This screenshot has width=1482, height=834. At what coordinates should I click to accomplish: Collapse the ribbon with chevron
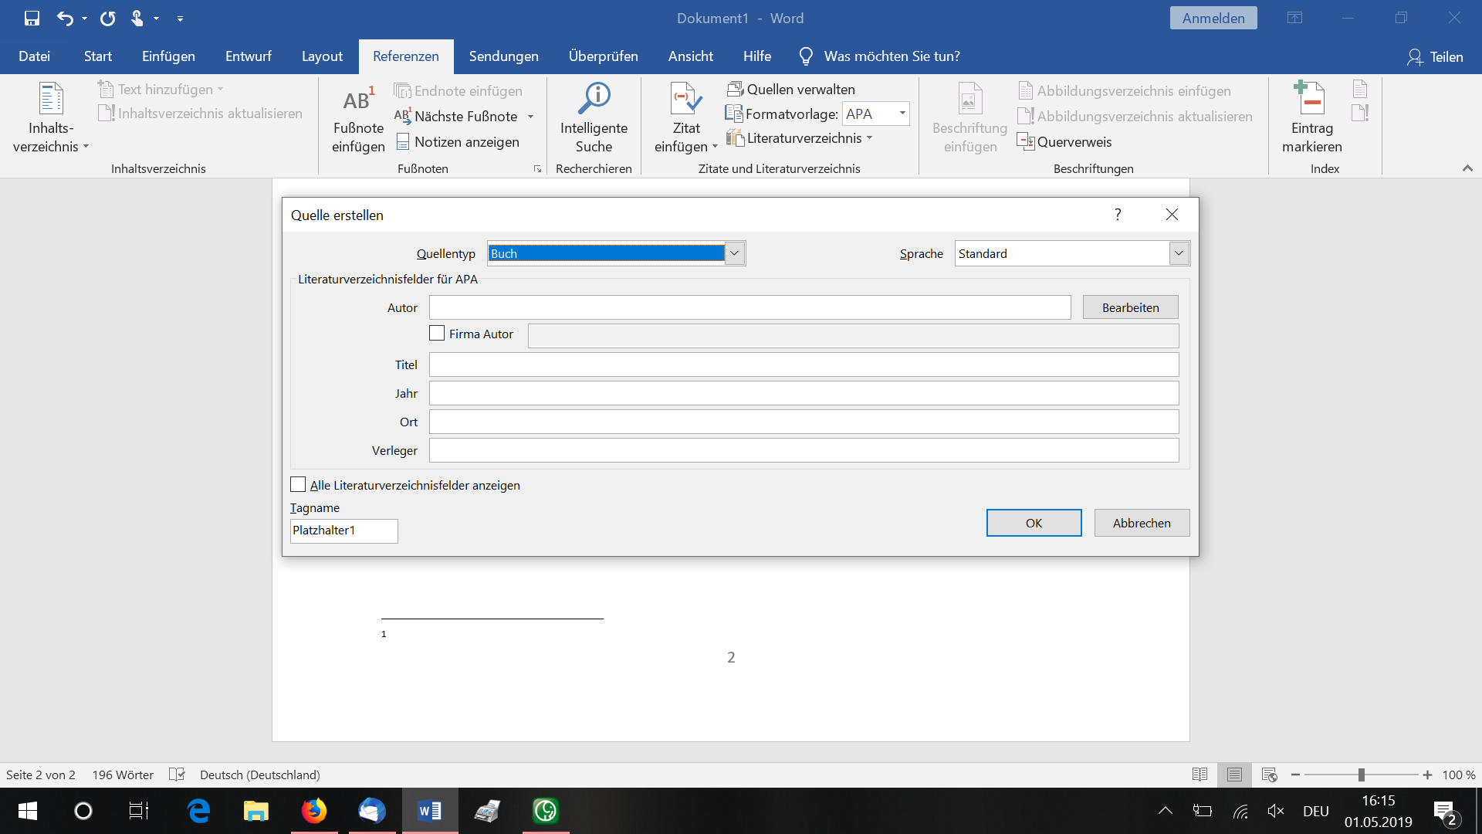(1467, 168)
